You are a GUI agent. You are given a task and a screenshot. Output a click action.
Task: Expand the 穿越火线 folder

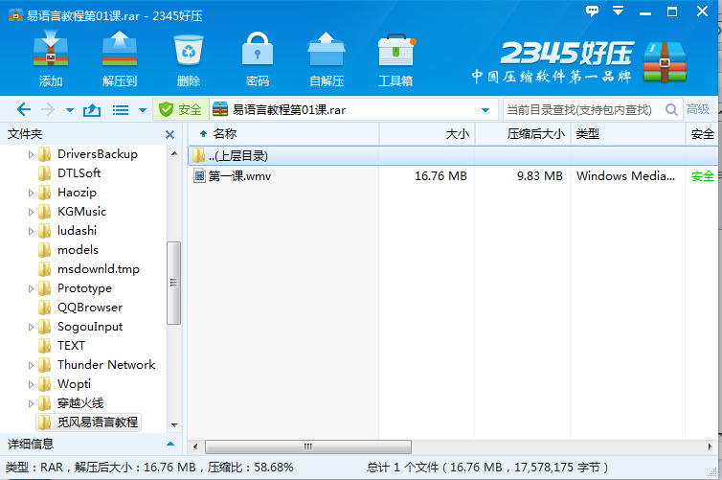pyautogui.click(x=31, y=404)
